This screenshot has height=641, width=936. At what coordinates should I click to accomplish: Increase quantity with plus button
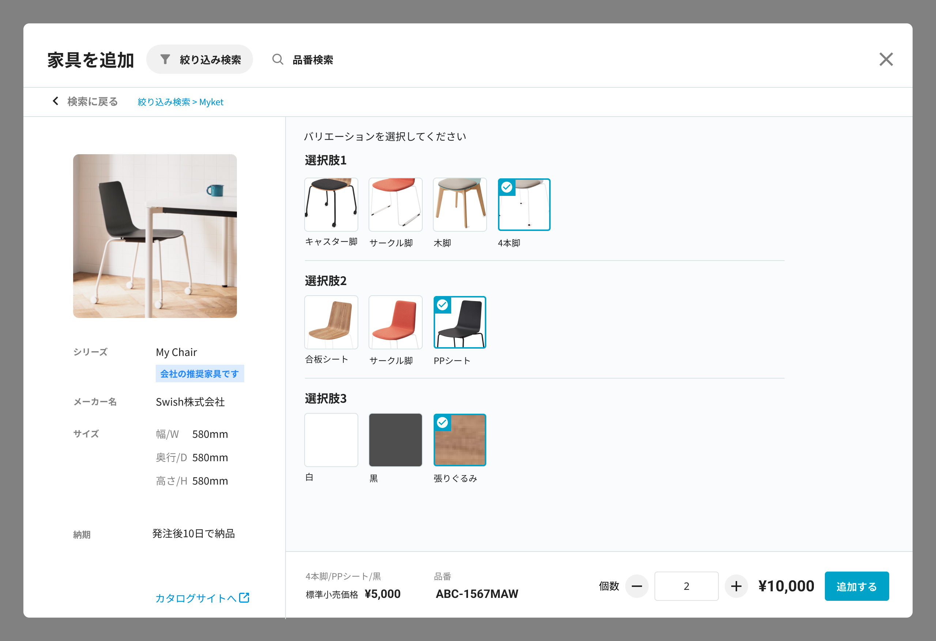point(736,586)
